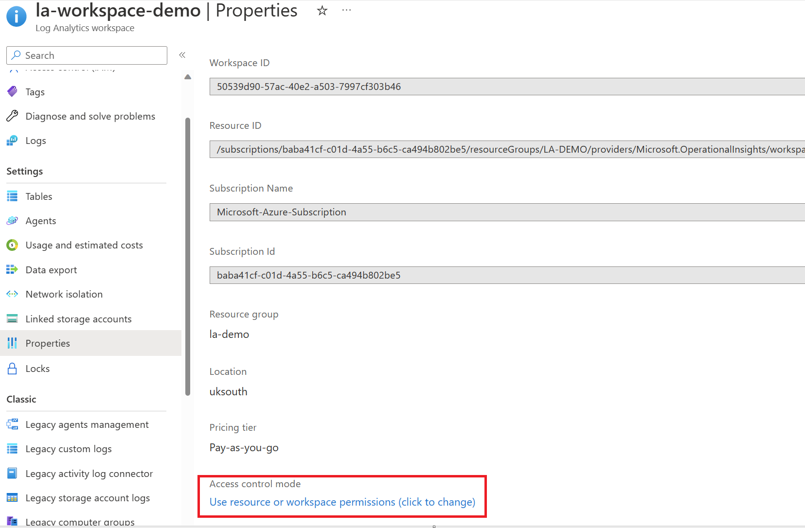The image size is (805, 528).
Task: Select the Diagnose and solve problems wrench icon
Action: click(x=12, y=116)
